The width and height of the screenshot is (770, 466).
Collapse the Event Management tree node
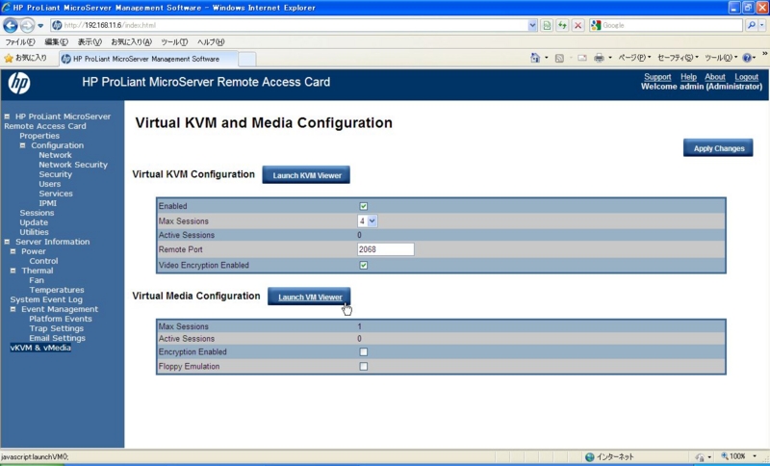[13, 309]
